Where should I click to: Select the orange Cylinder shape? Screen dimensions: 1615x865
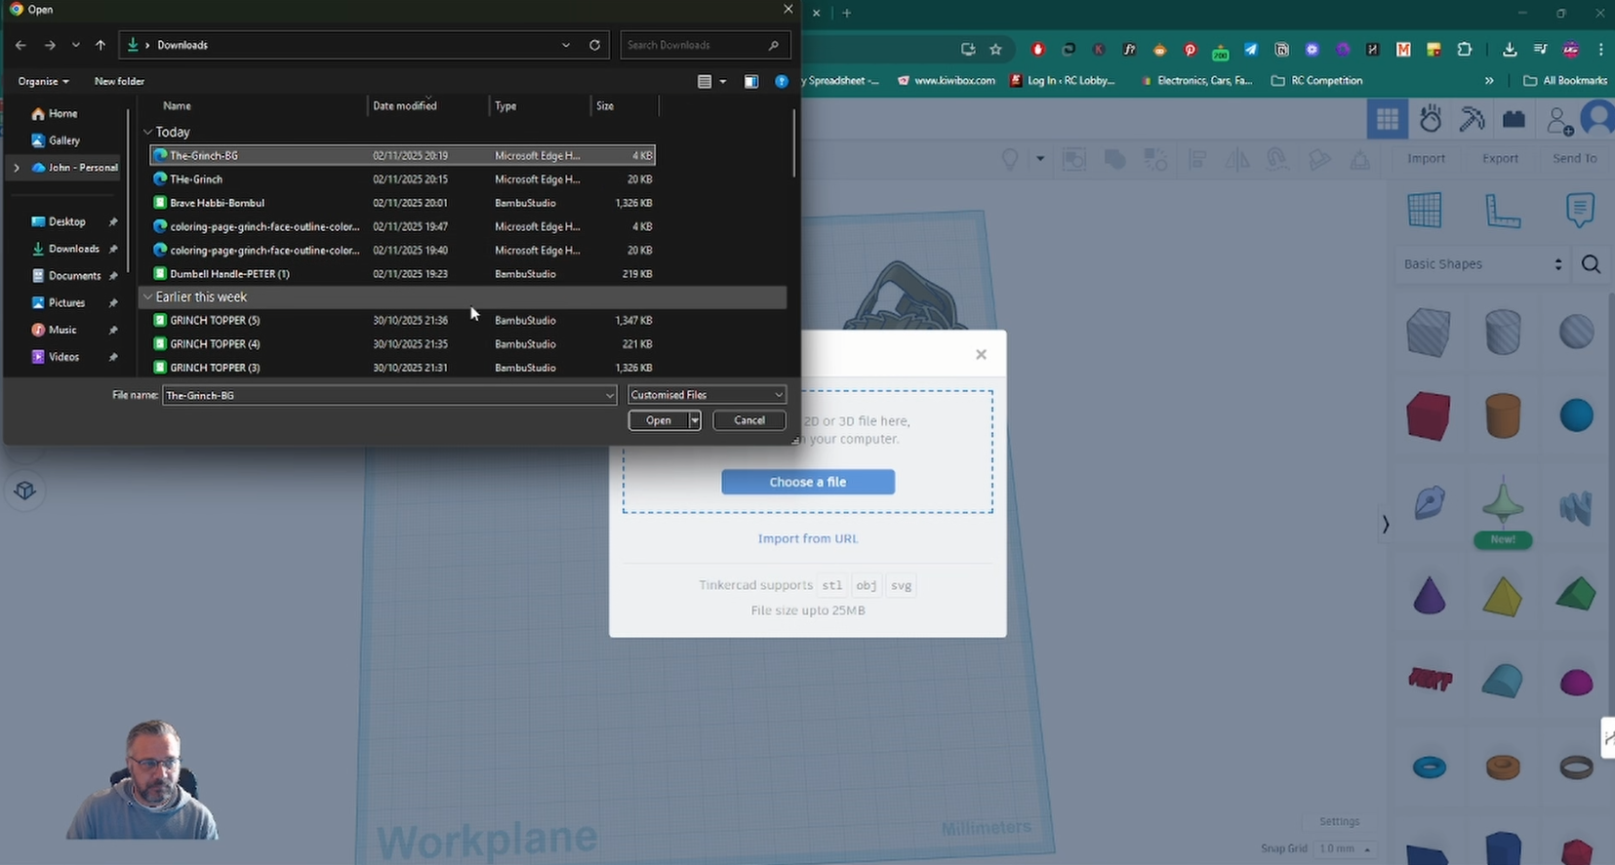click(1503, 416)
